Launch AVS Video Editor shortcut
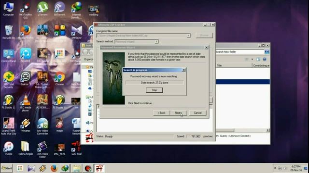This screenshot has width=309, height=173. point(42,149)
